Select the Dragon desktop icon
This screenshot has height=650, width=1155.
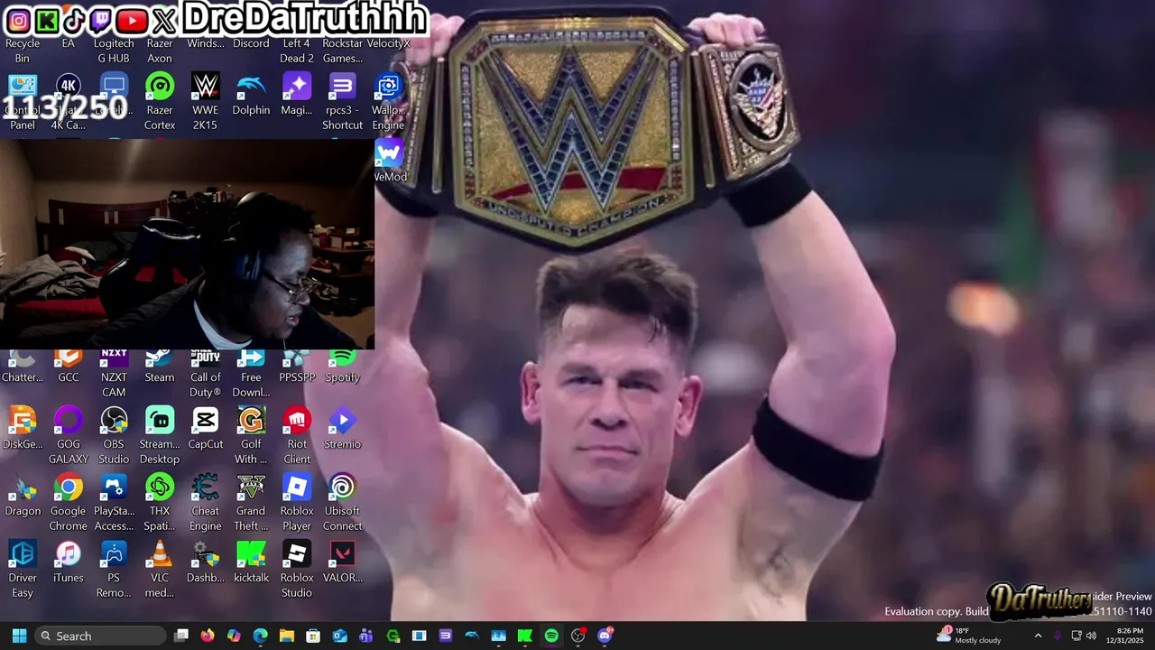point(23,495)
